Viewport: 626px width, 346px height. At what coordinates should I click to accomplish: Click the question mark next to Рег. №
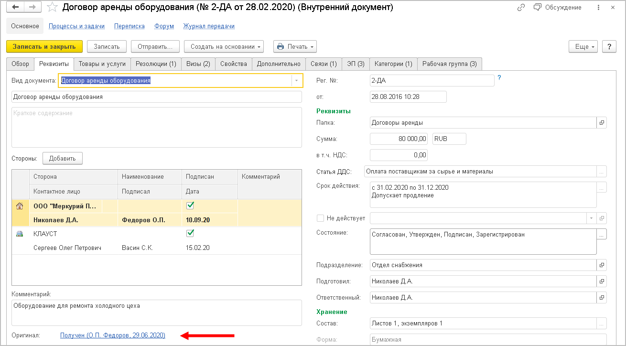[x=499, y=77]
